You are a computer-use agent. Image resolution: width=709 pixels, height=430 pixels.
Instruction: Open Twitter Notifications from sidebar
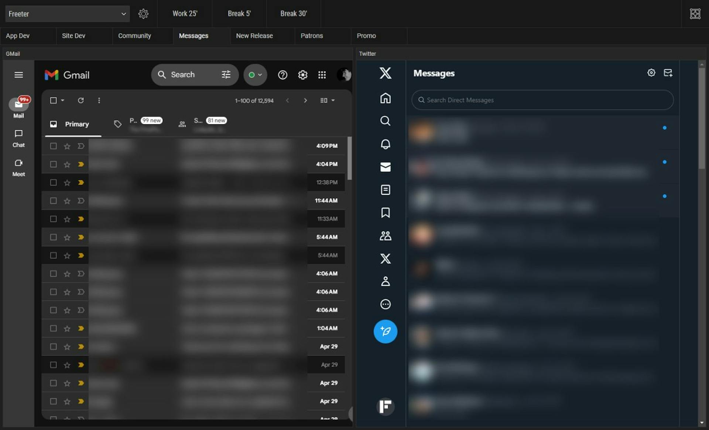pyautogui.click(x=385, y=144)
